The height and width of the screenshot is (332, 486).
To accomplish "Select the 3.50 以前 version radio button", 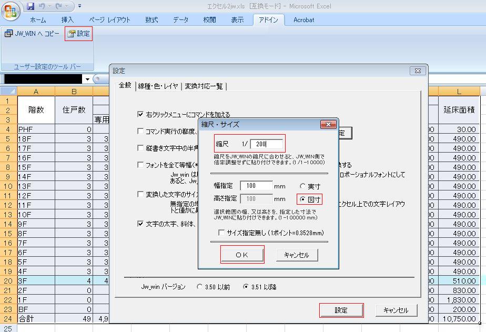I will (199, 287).
